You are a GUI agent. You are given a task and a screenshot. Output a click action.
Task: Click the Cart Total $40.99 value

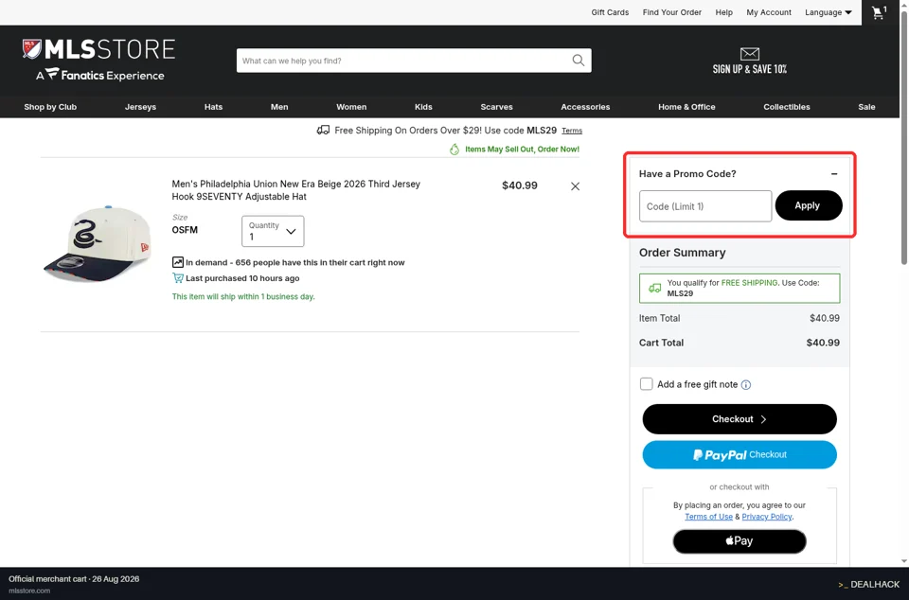823,343
